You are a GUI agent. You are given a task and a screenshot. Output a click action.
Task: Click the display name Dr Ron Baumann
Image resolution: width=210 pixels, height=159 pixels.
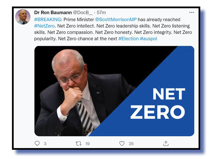pos(53,12)
